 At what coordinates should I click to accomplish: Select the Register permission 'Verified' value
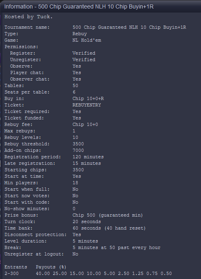click(x=84, y=53)
